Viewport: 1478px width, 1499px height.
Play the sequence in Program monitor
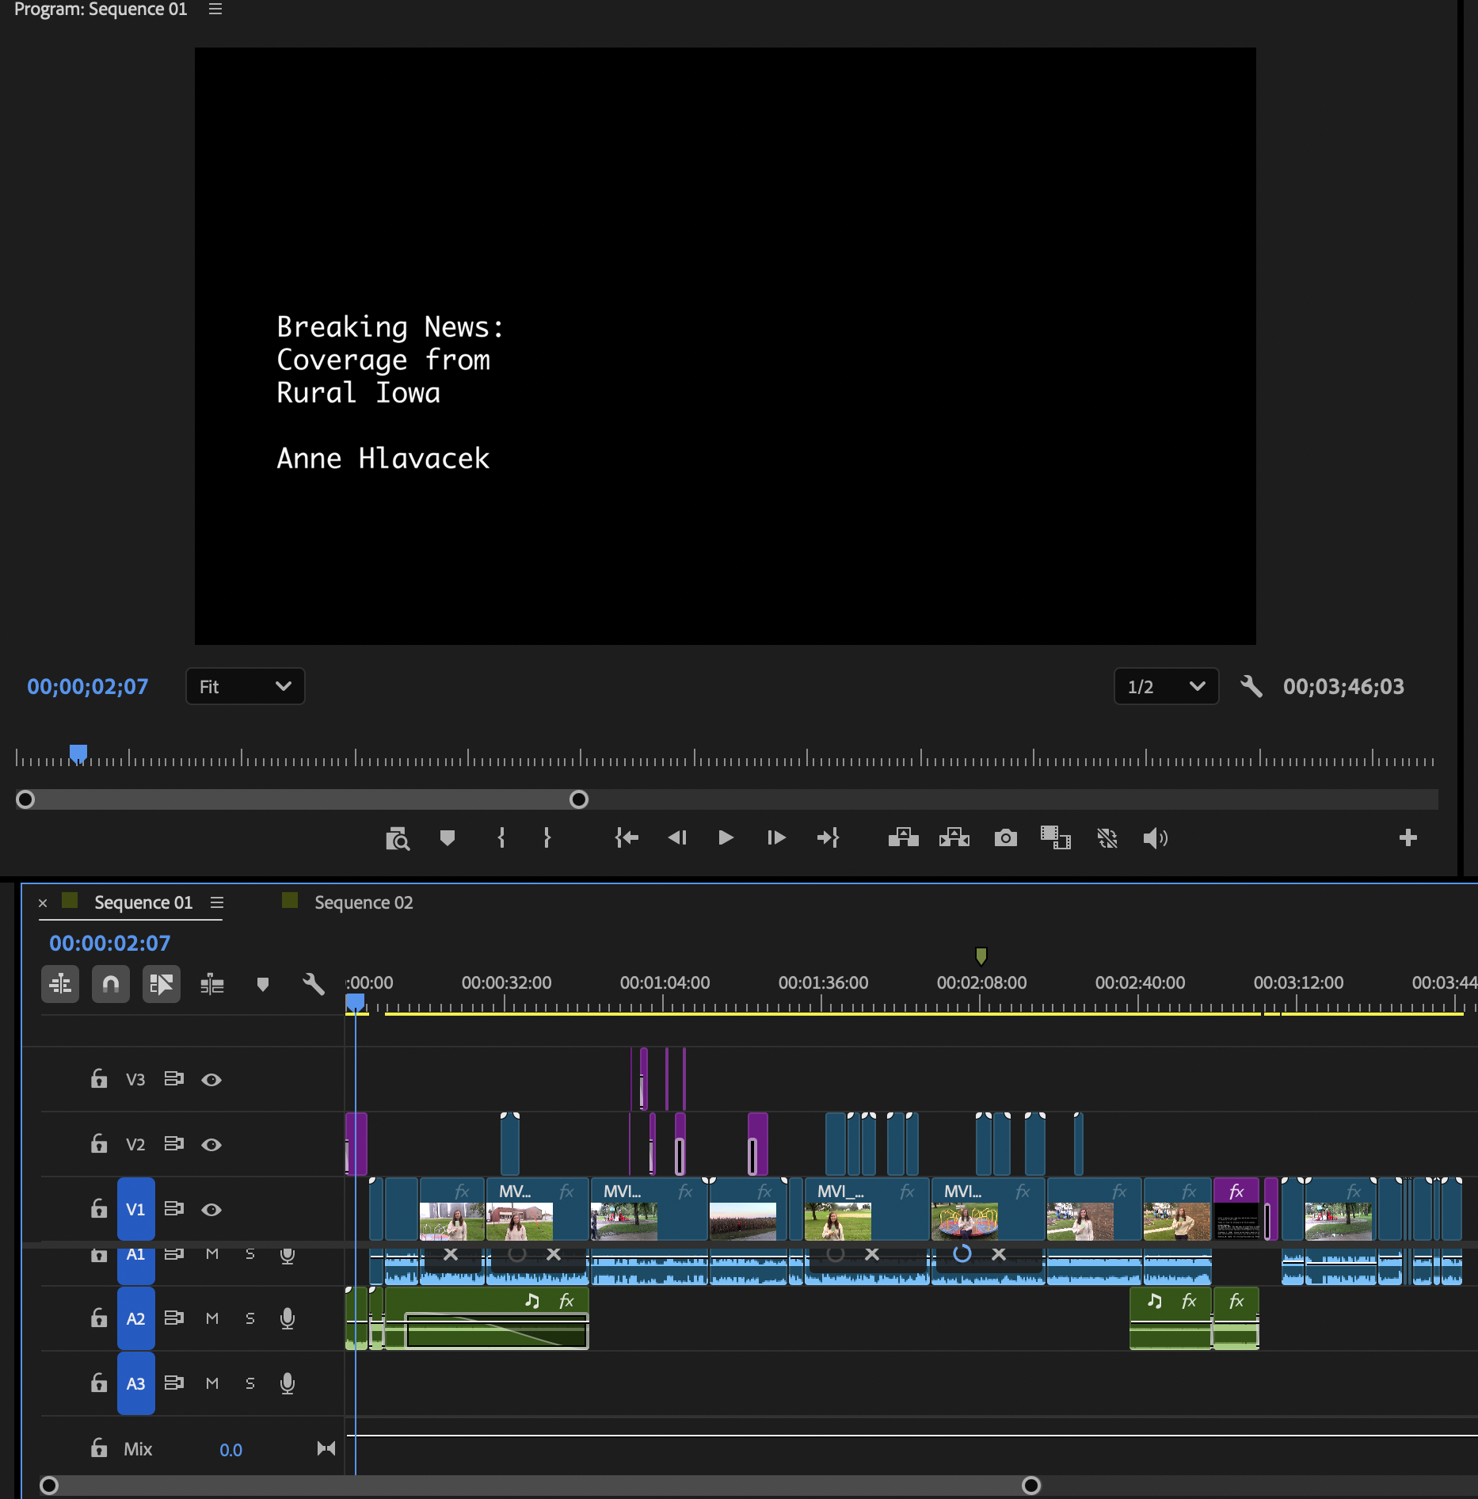726,837
